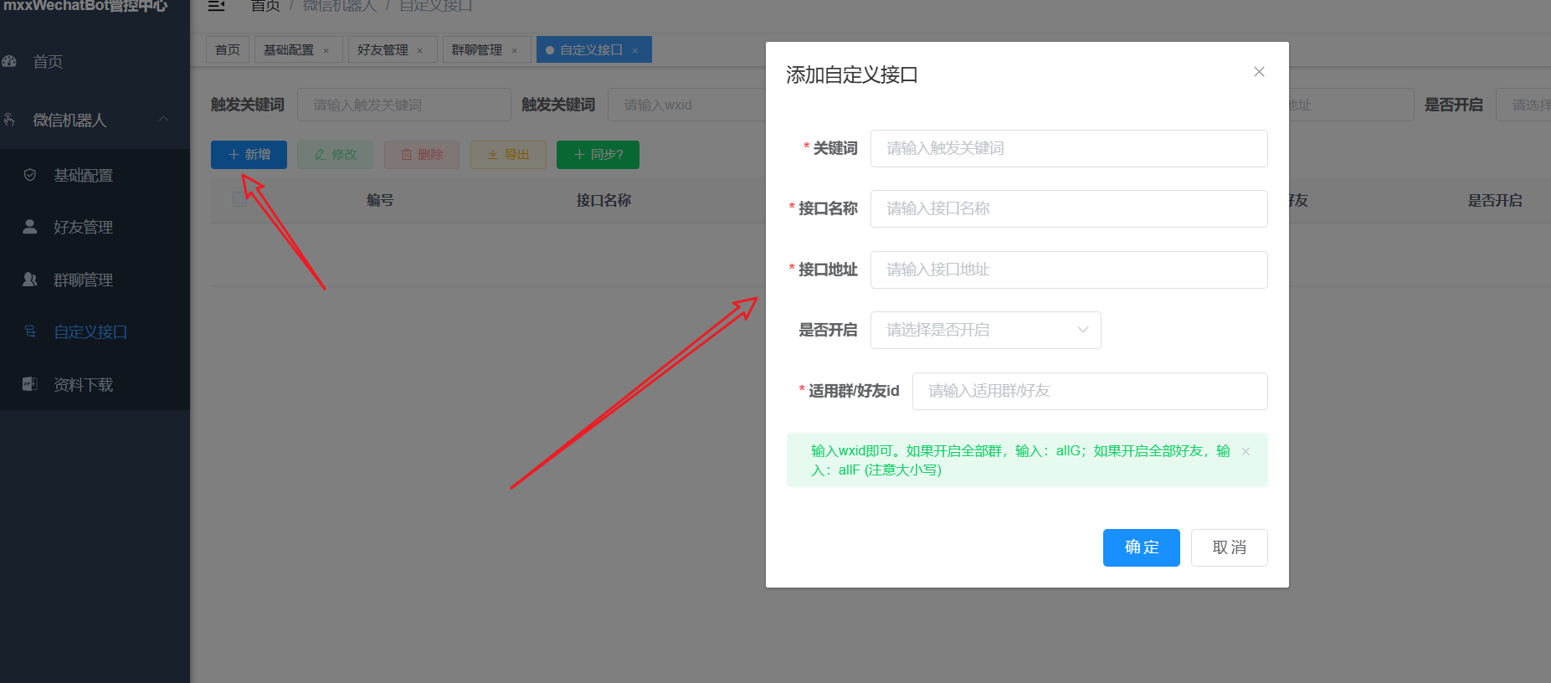Click the blue 新增 button
The image size is (1551, 683).
coord(249,155)
